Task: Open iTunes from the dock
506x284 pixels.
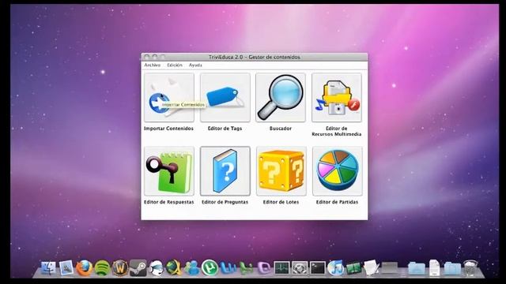Action: point(335,268)
